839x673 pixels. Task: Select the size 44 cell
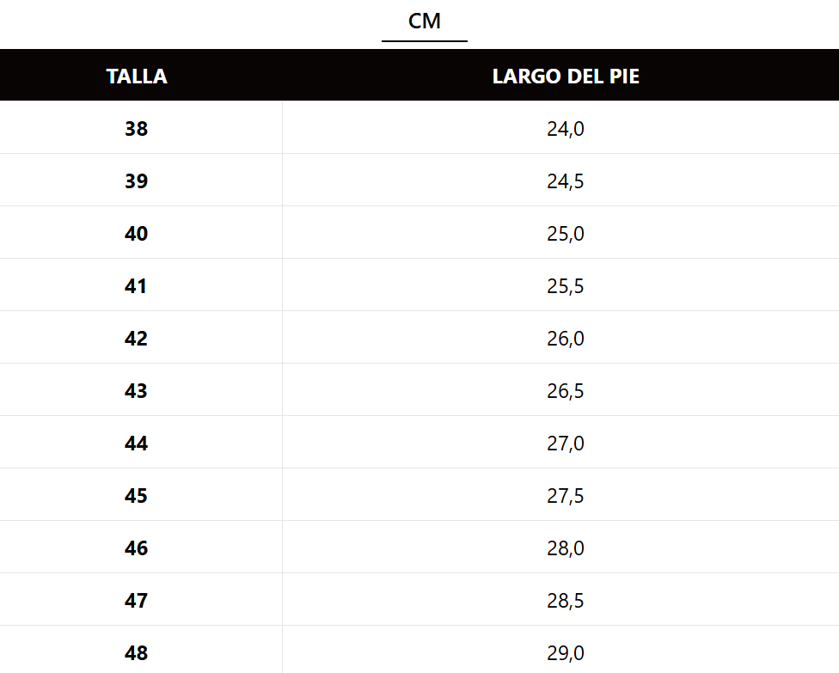(x=136, y=444)
